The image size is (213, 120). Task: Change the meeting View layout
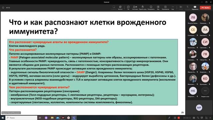(x=158, y=8)
